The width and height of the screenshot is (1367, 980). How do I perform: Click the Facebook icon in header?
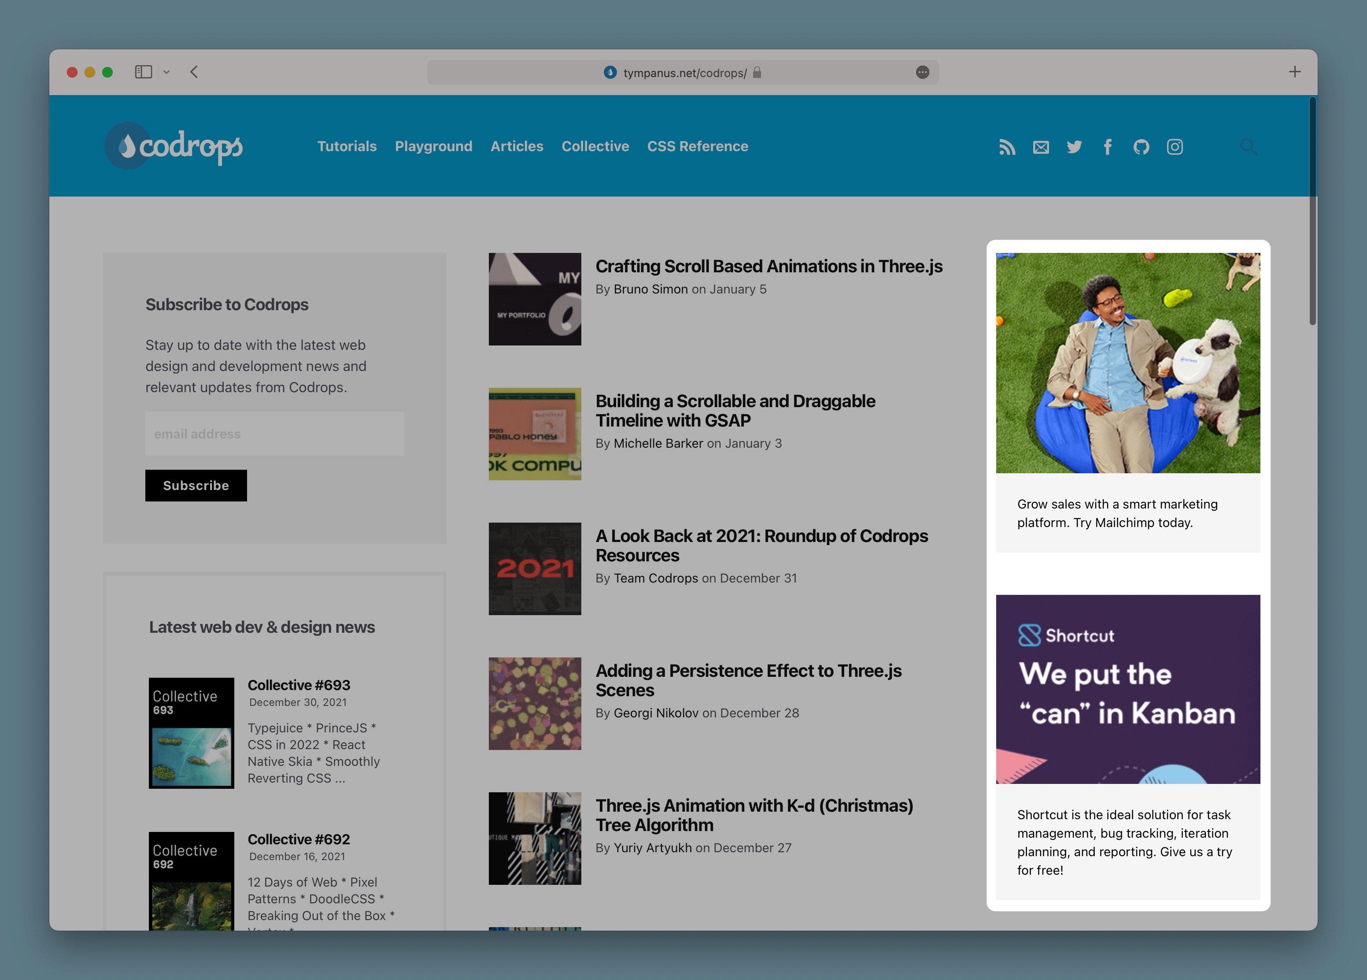point(1108,147)
